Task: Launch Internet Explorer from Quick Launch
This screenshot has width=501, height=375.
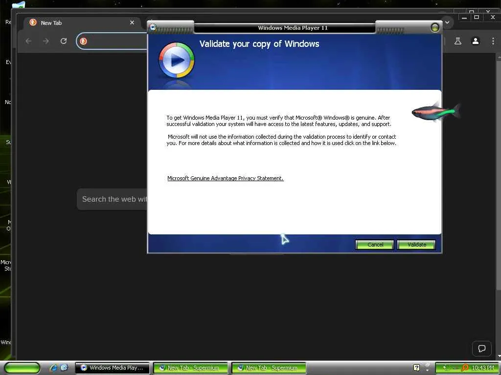Action: coord(53,368)
